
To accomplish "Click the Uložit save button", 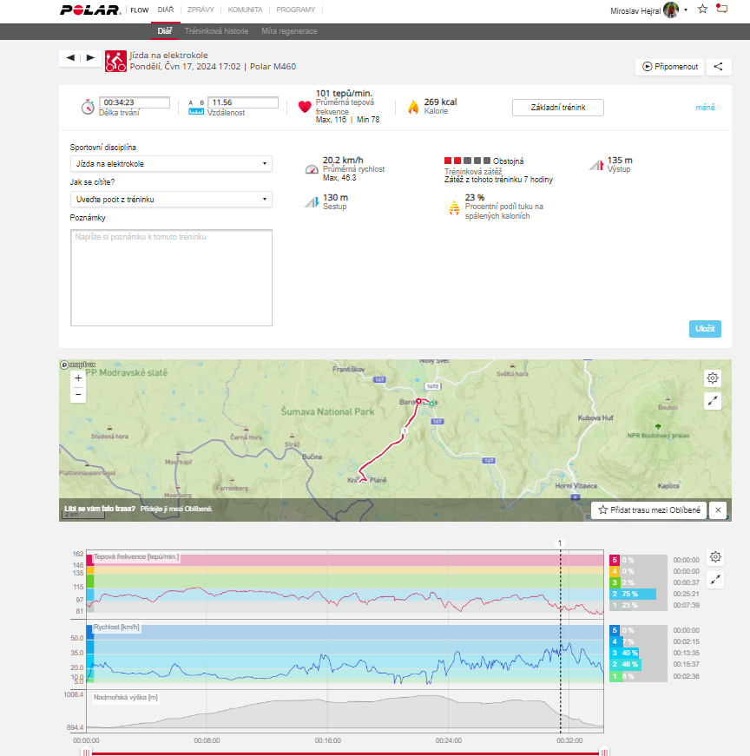I will 705,329.
